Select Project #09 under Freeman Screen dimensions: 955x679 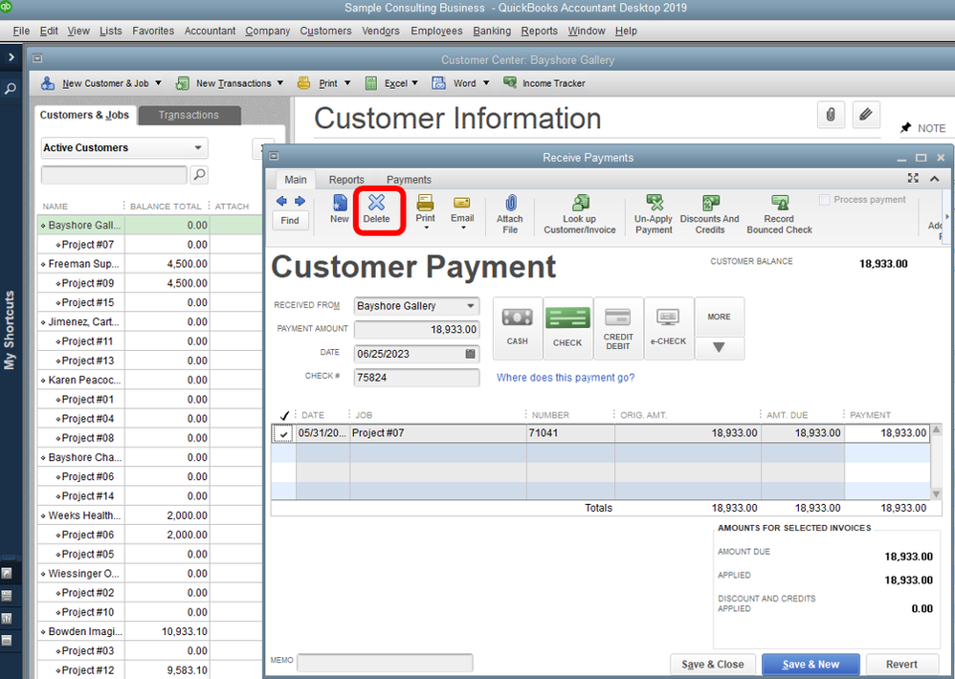[150, 283]
